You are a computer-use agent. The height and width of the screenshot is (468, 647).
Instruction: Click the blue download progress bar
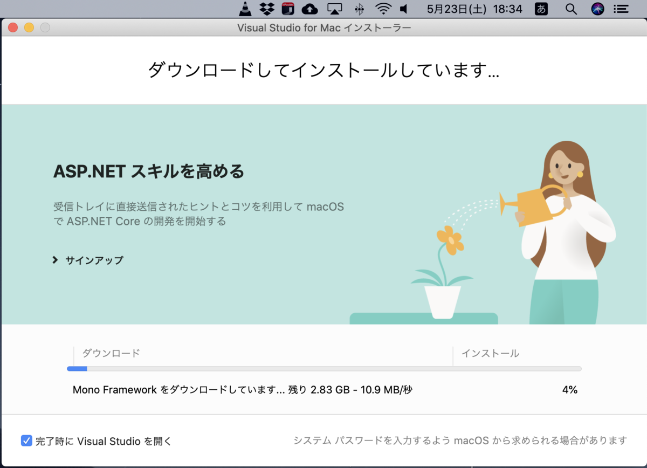(x=77, y=369)
